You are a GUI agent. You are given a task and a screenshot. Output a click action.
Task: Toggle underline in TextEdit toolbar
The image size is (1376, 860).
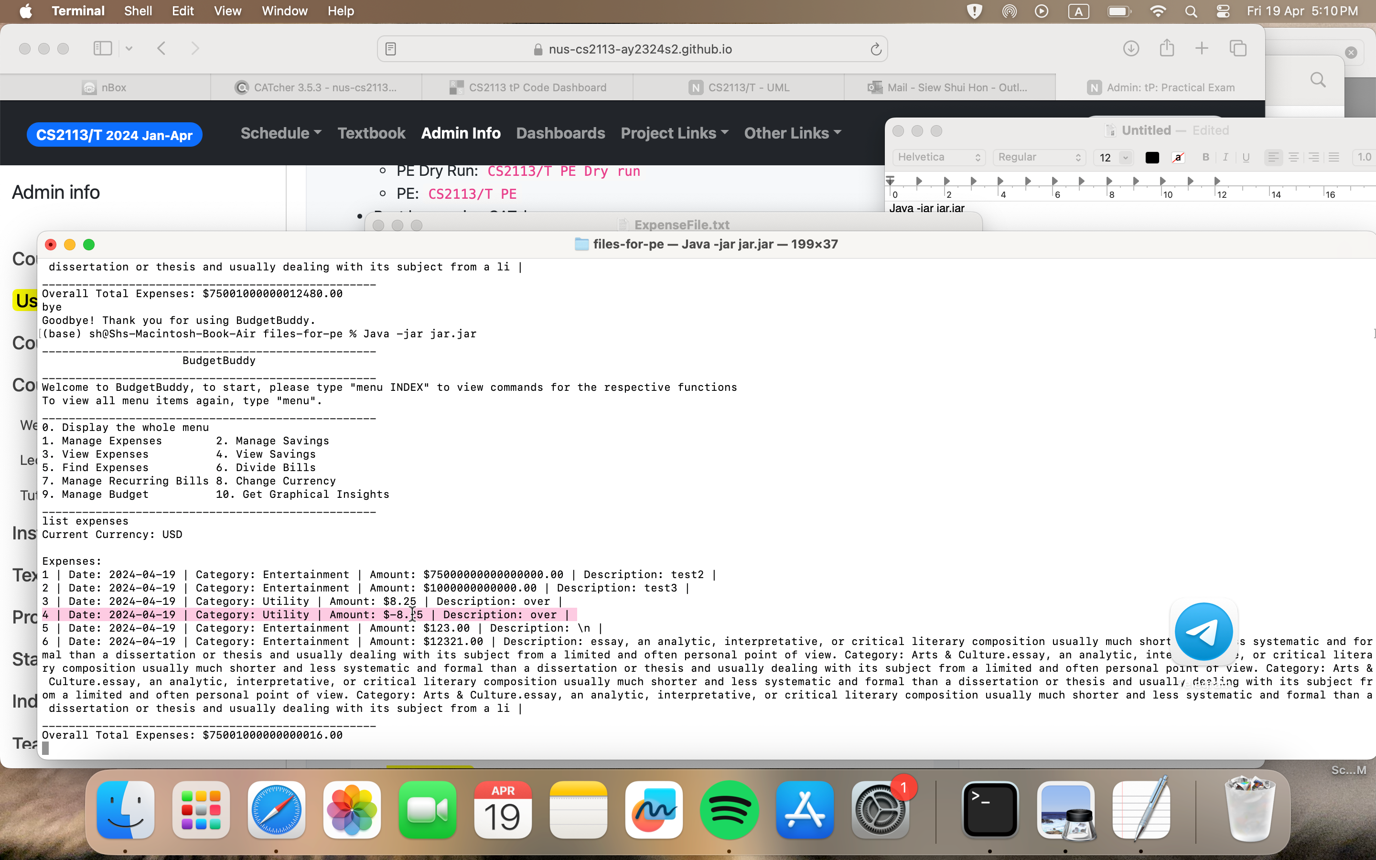click(1246, 157)
